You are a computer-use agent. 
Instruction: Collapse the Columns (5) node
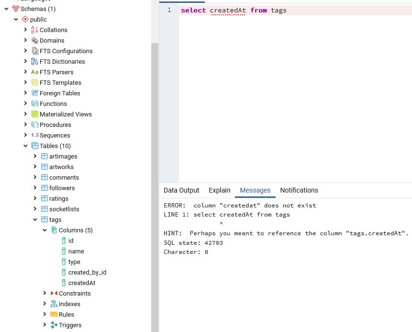coord(45,230)
